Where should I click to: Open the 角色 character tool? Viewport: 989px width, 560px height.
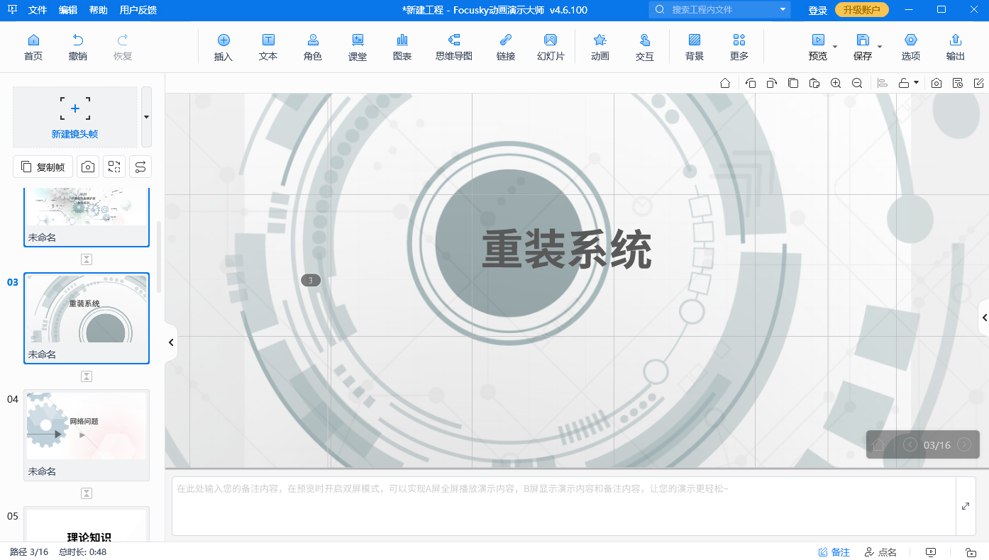pos(313,47)
